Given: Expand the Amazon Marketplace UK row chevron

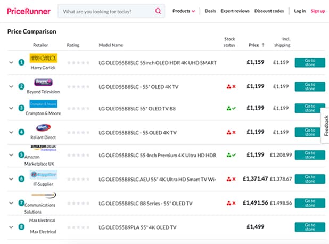Looking at the screenshot, I should click(x=11, y=155).
